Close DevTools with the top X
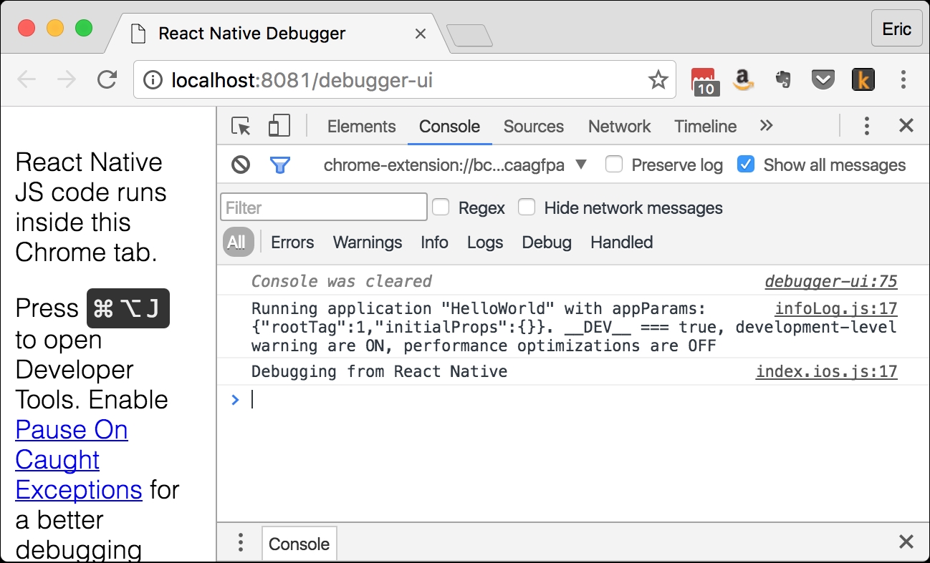Viewport: 930px width, 563px height. click(x=906, y=126)
